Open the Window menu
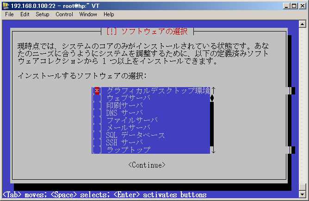 pyautogui.click(x=88, y=14)
